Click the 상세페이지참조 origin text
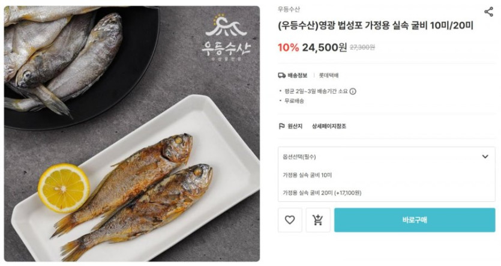501x266 pixels. [x=329, y=126]
